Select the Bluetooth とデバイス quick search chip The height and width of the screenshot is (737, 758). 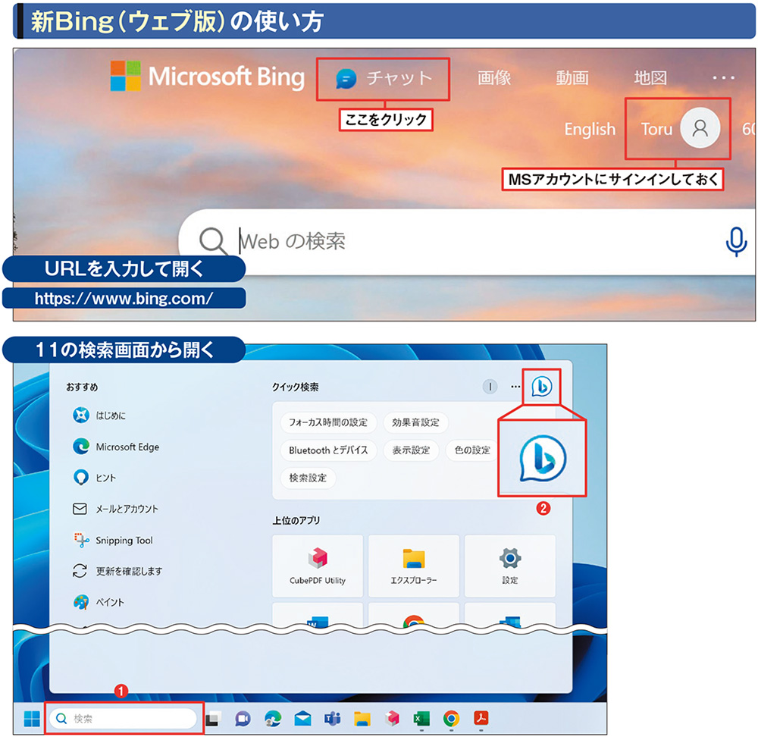[327, 450]
